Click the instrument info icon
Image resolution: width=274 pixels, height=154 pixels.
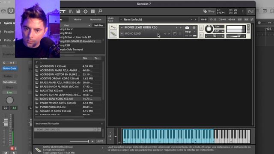pyautogui.click(x=194, y=27)
